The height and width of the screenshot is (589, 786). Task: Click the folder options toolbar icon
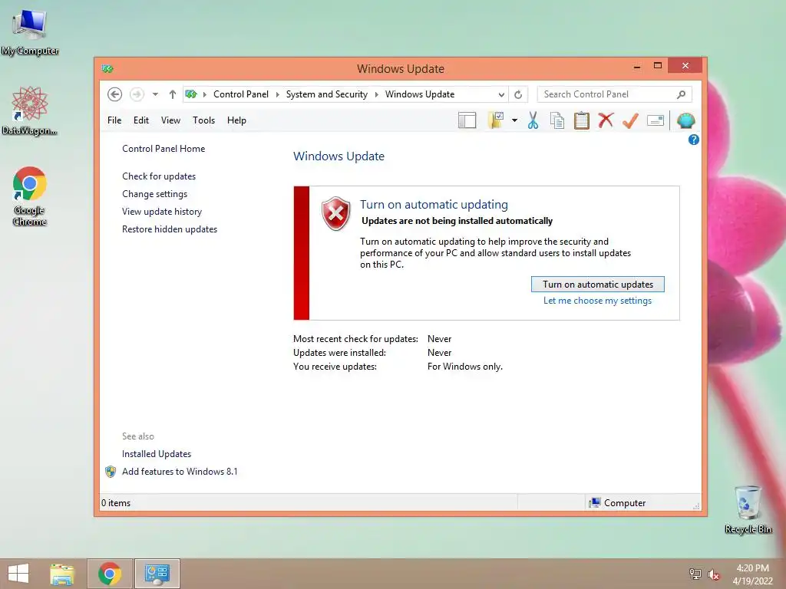(x=496, y=120)
